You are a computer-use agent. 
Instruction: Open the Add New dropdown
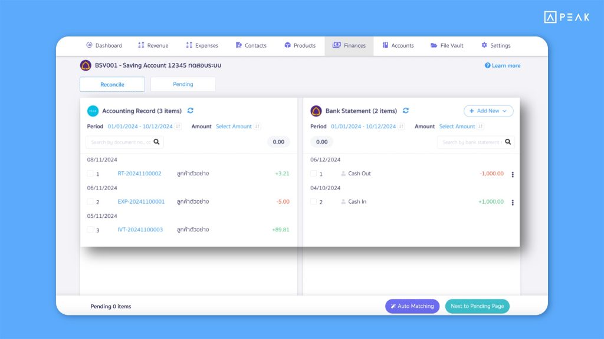click(488, 111)
